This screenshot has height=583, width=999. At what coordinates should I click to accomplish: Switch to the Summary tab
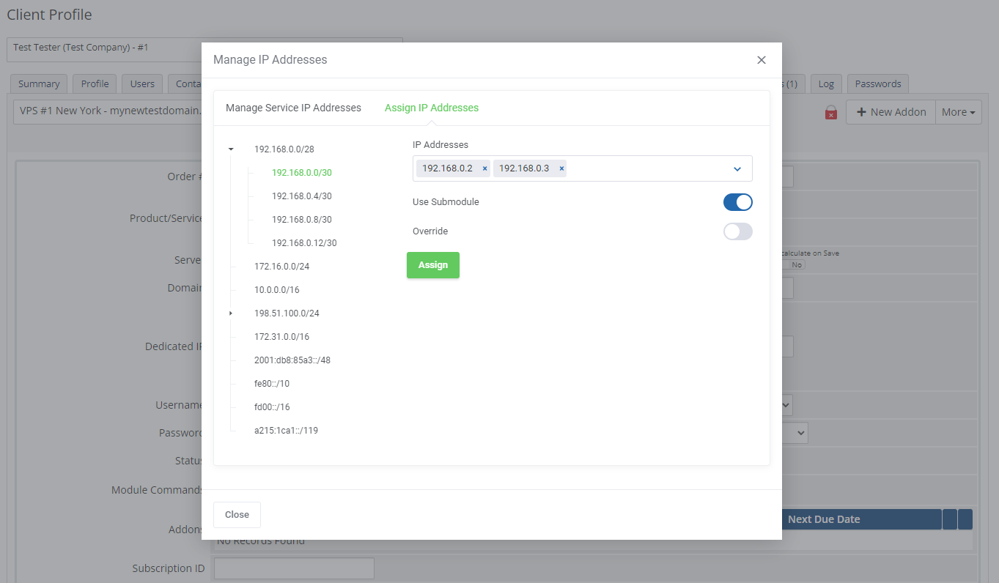click(x=38, y=83)
